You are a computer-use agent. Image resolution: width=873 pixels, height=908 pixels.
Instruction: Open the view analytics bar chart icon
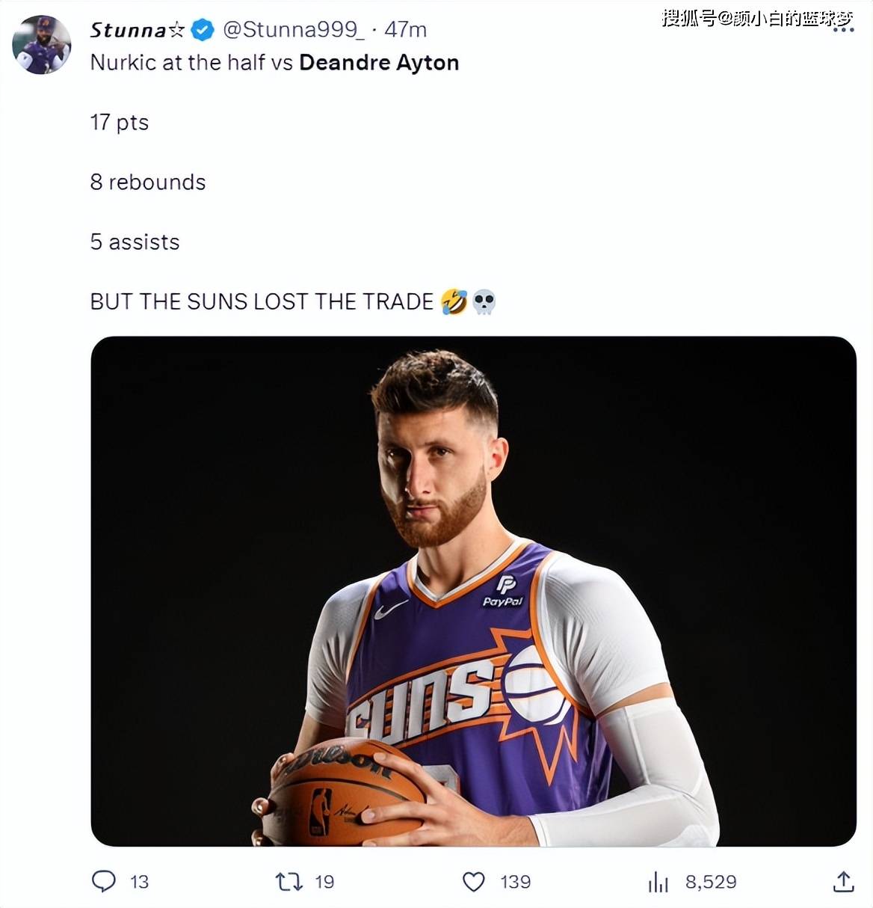[x=658, y=882]
